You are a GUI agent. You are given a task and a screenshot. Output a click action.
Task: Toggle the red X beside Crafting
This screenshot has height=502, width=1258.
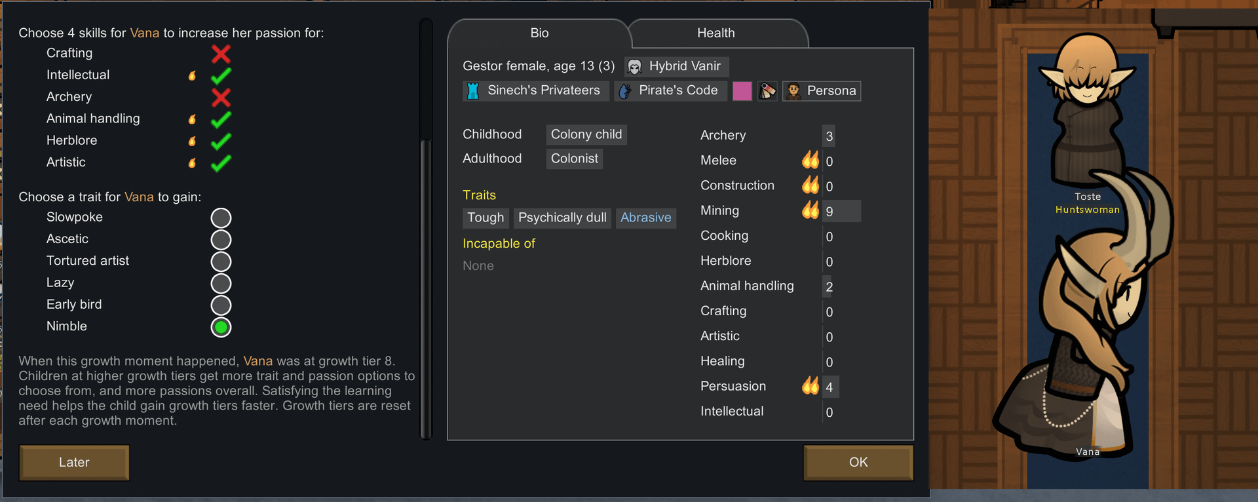[x=221, y=54]
